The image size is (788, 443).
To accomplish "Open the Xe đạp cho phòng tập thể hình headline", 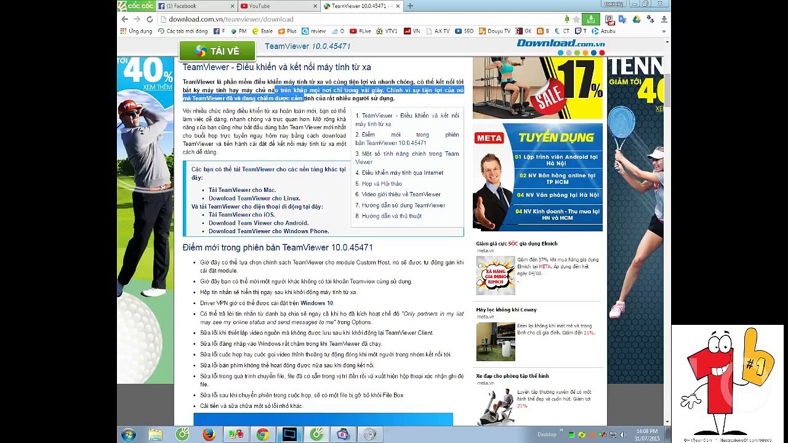I will (512, 376).
